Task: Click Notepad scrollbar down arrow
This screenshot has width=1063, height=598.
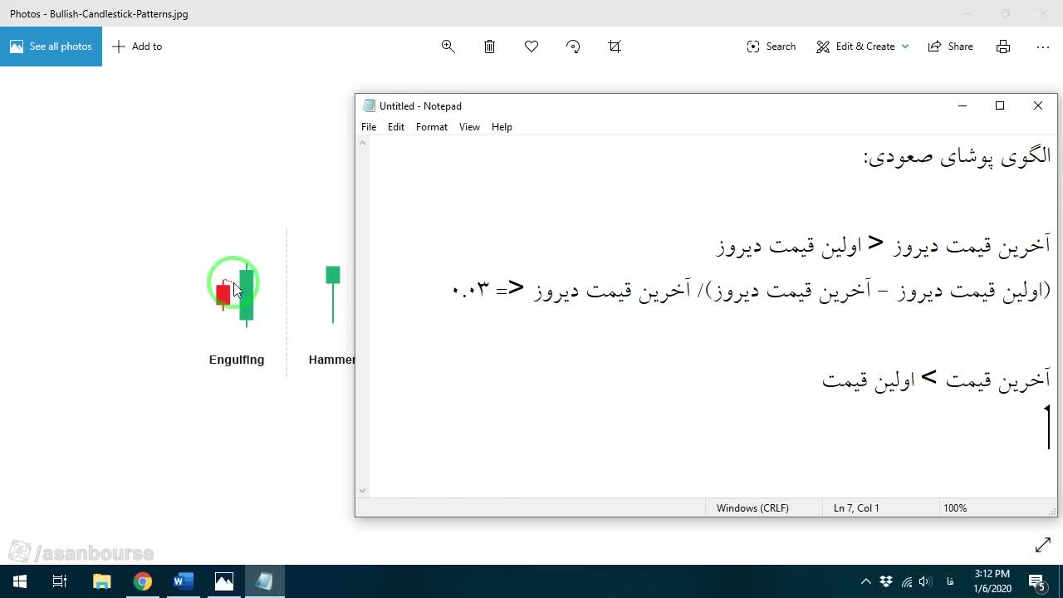Action: pos(362,491)
